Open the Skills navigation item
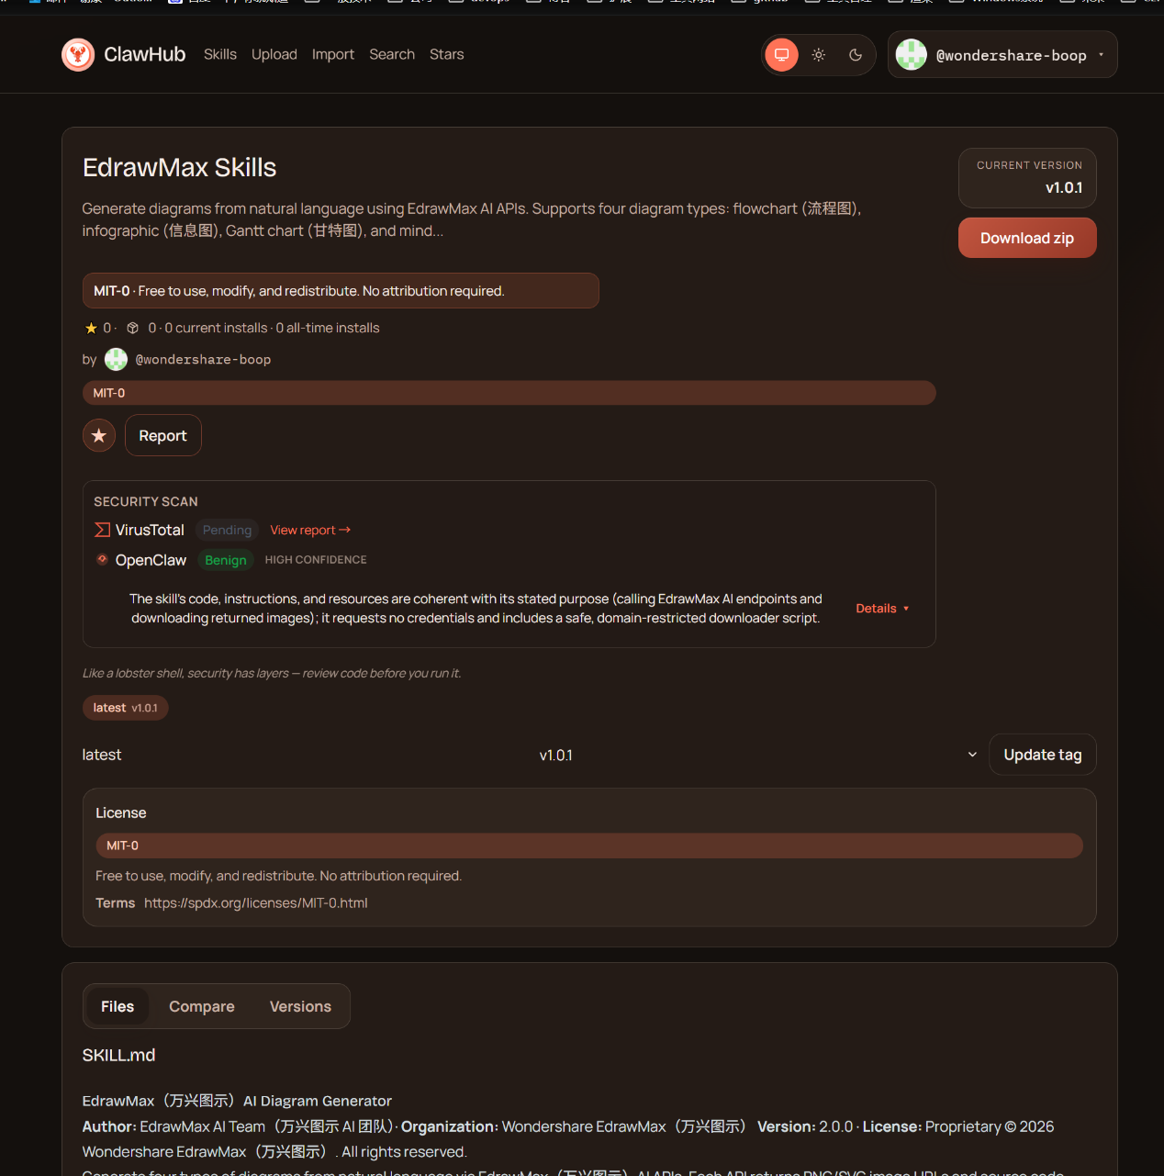The width and height of the screenshot is (1164, 1176). 220,55
